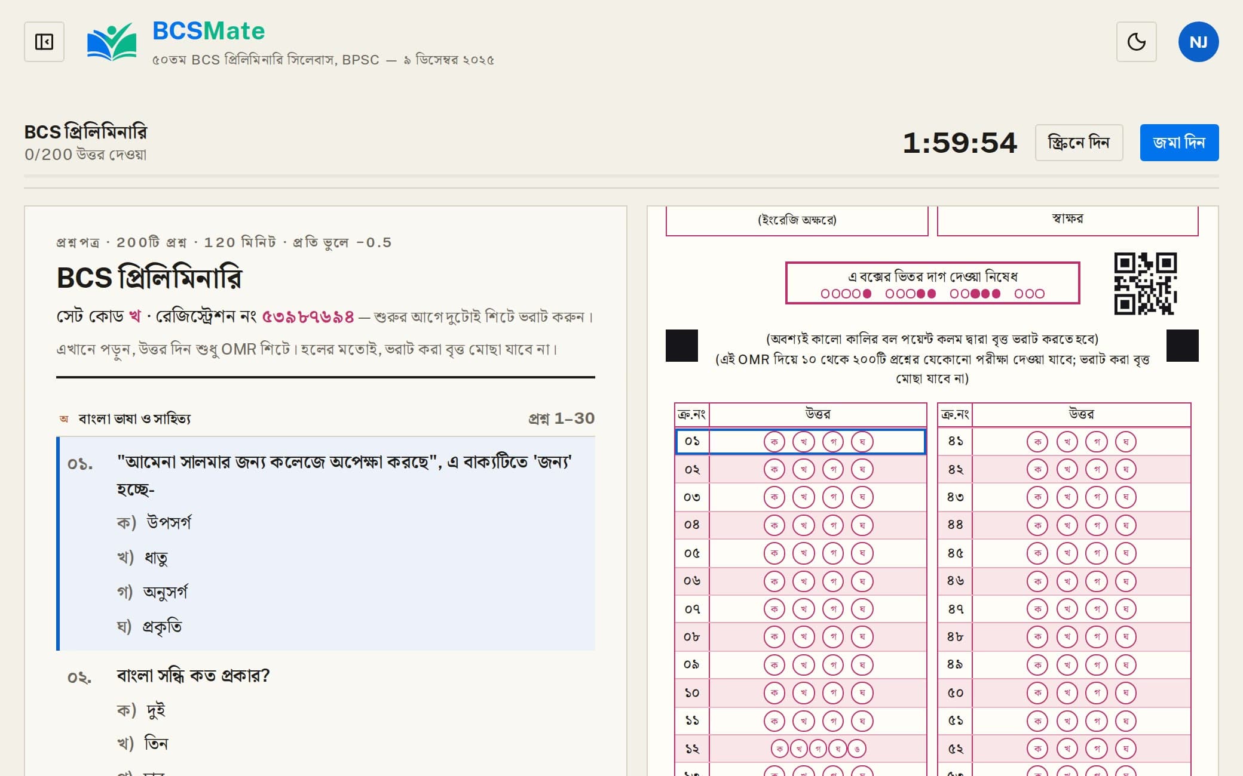This screenshot has height=776, width=1243.
Task: Open the NJ user avatar
Action: coord(1198,42)
